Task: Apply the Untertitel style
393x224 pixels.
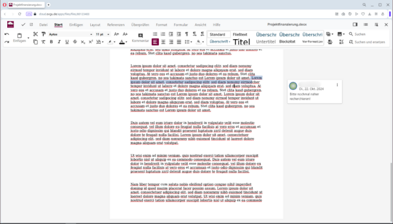Action: tap(266, 42)
